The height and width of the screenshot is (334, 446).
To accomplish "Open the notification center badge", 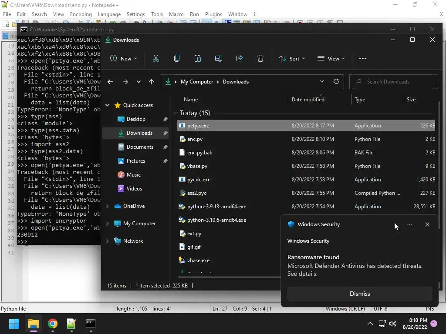I will point(434,324).
